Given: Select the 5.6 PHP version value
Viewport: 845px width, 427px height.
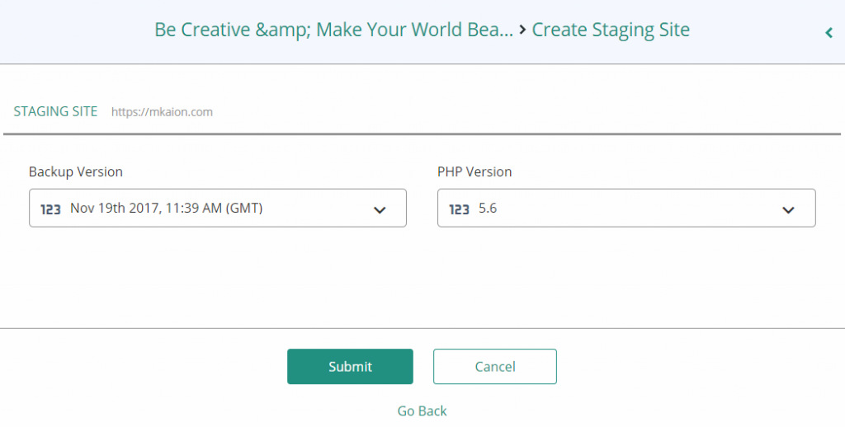Looking at the screenshot, I should 488,209.
